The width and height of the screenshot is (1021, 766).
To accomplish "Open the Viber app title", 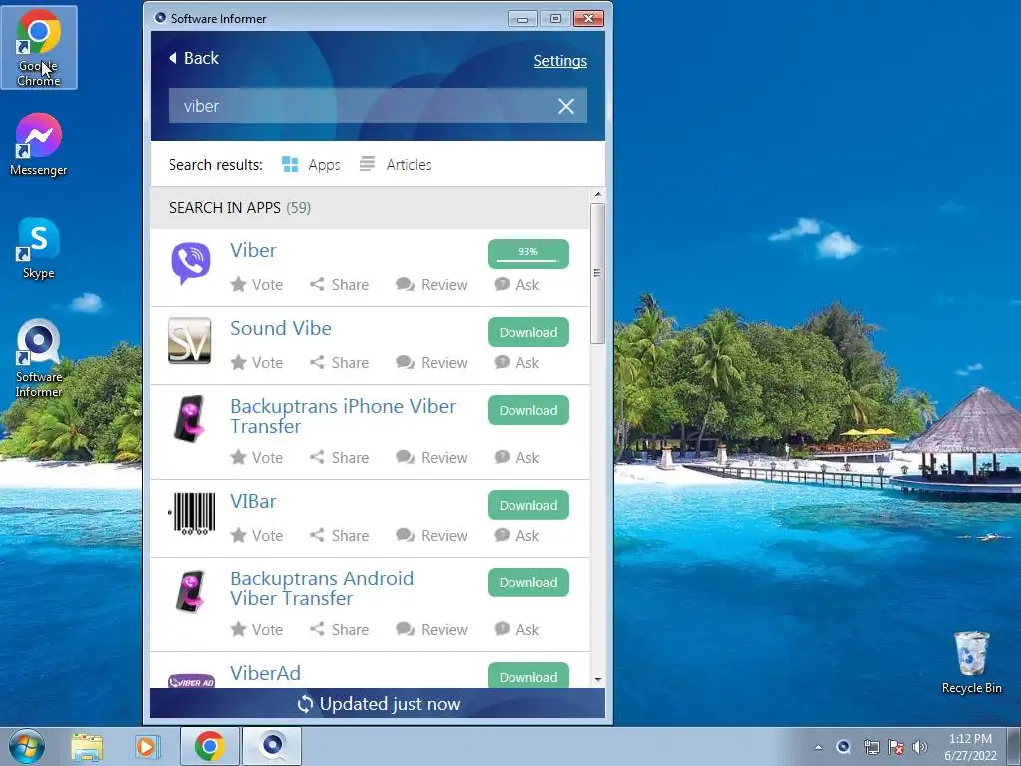I will 253,250.
